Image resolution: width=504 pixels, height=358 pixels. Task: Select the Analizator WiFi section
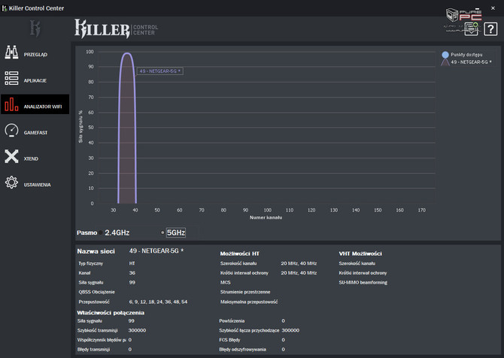(x=35, y=104)
